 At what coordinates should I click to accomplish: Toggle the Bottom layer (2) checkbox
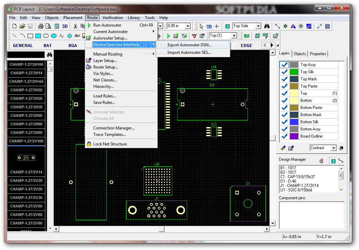click(x=284, y=100)
